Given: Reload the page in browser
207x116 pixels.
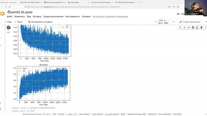Looking at the screenshot, I should [x=6, y=7].
